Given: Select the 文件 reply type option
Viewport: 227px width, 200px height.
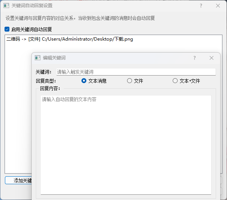Looking at the screenshot, I should coord(129,80).
